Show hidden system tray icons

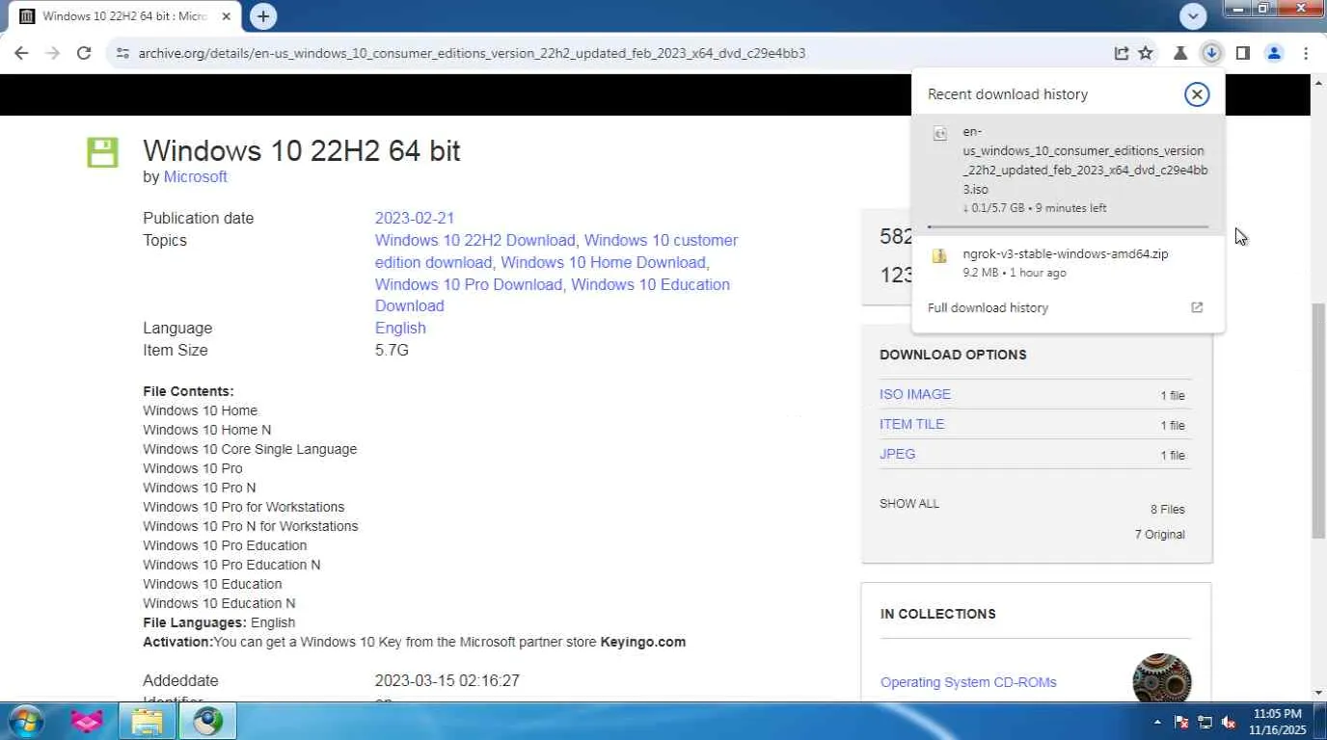coord(1157,722)
